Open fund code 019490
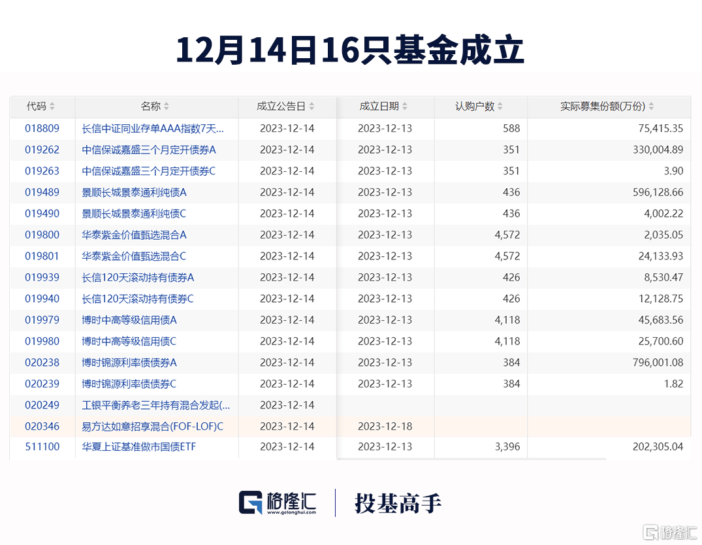The width and height of the screenshot is (702, 545). click(42, 213)
